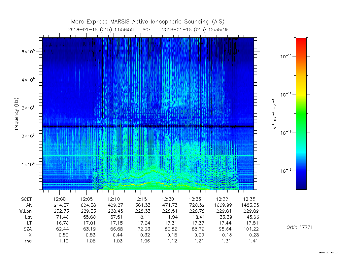Click the black horizontal band in the spectrogram
338x254 pixels.
point(148,126)
